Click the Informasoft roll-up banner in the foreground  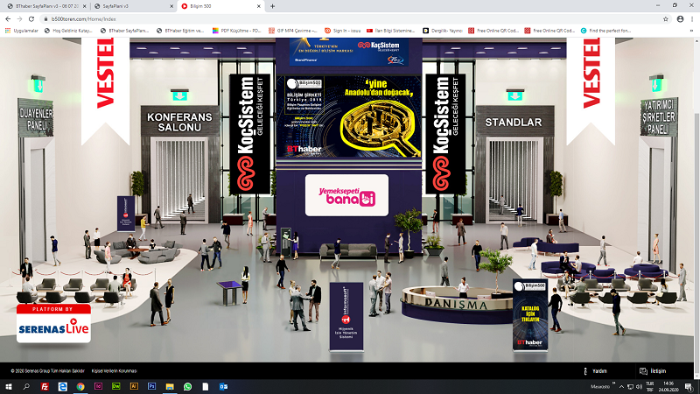pos(346,316)
